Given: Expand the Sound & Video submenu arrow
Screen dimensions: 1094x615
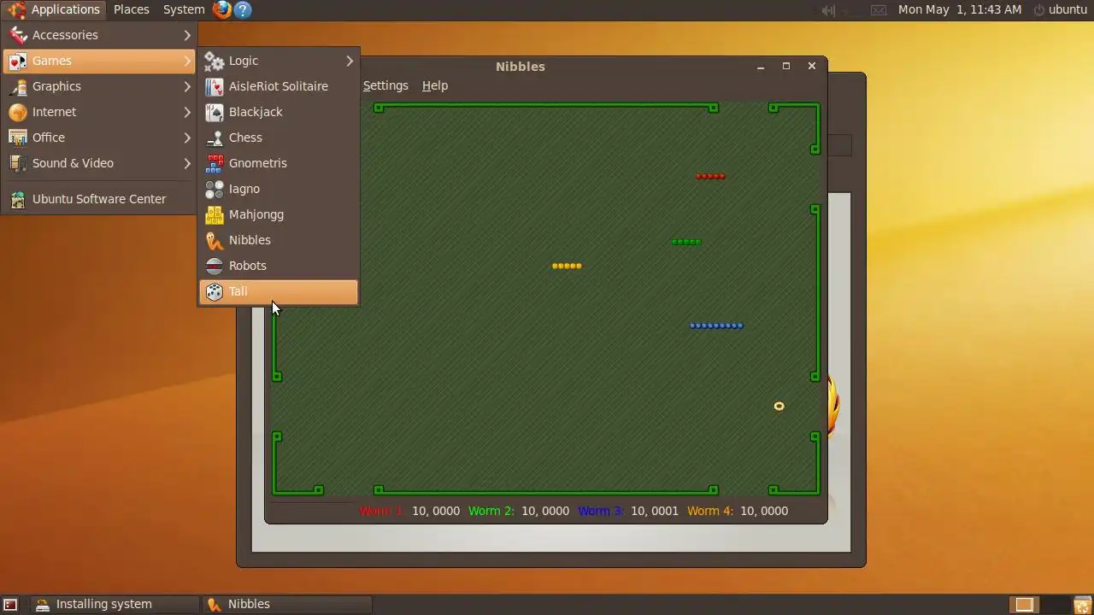Looking at the screenshot, I should [187, 163].
